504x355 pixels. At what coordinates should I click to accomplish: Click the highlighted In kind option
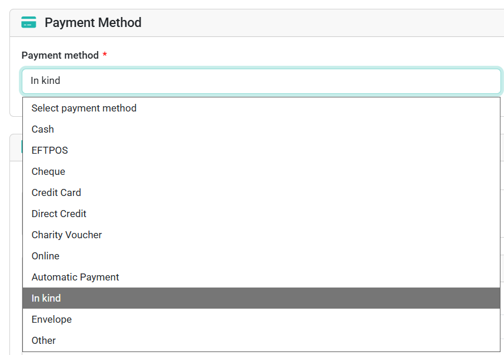pos(261,298)
